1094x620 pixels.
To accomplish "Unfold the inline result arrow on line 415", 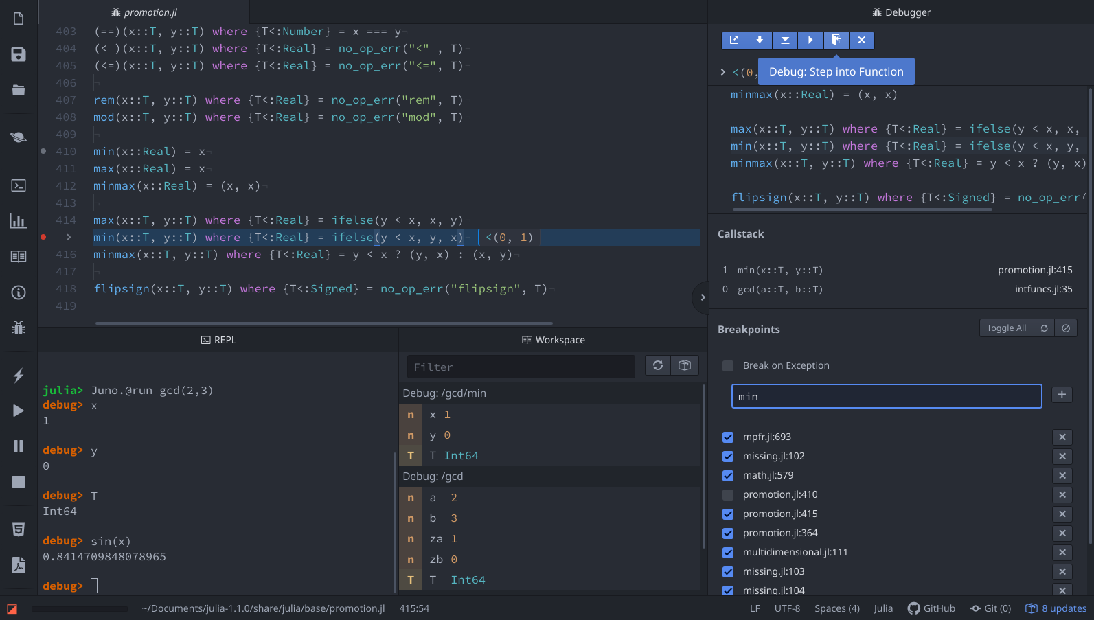I will coord(69,237).
